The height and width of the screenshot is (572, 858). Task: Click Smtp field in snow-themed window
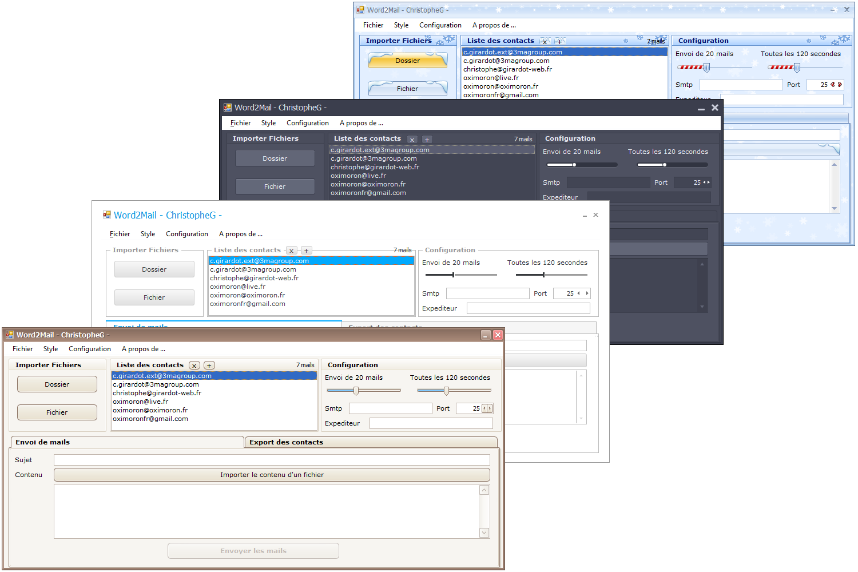pyautogui.click(x=741, y=85)
